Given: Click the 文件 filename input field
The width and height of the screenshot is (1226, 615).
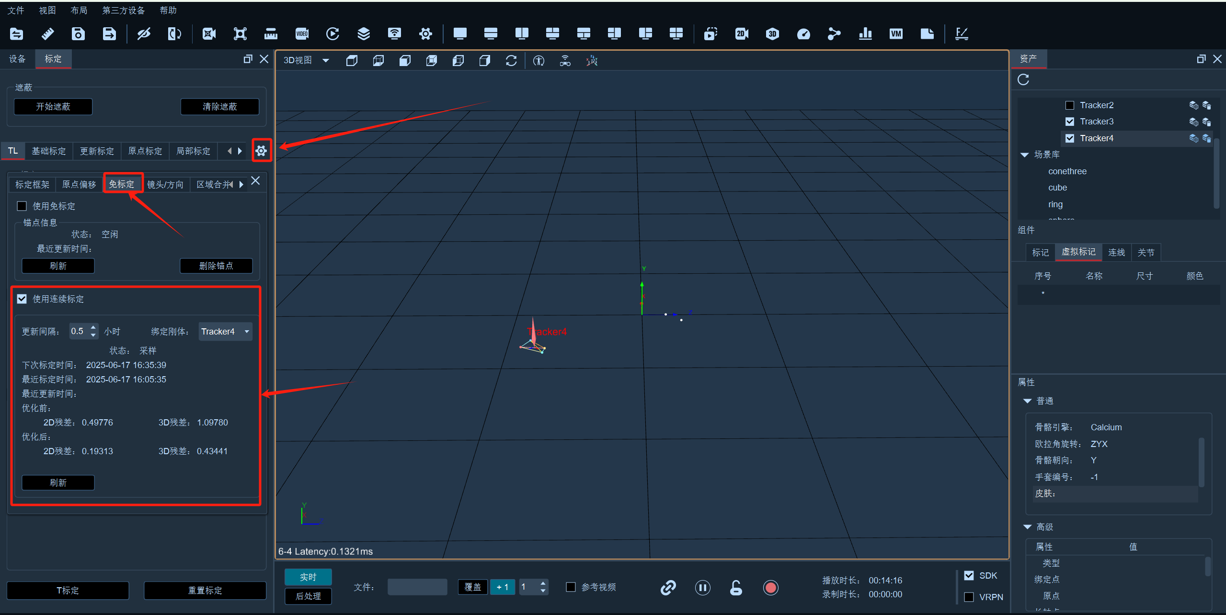Looking at the screenshot, I should (x=417, y=587).
